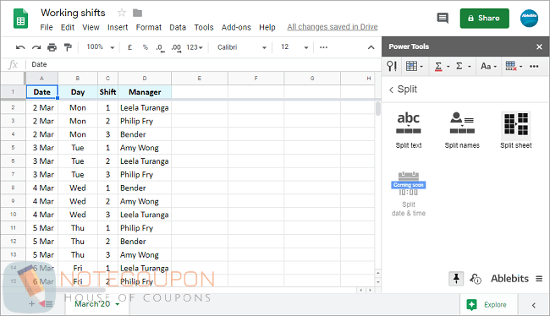Image resolution: width=550 pixels, height=316 pixels.
Task: Open the Insert menu
Action: click(118, 27)
